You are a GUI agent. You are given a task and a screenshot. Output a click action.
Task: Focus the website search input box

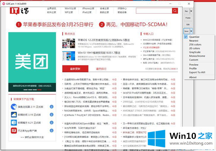(x=154, y=11)
